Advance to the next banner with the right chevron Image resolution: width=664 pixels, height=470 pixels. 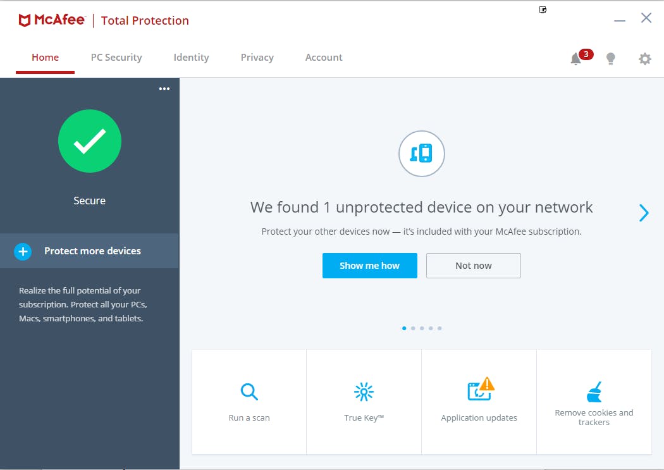tap(644, 213)
